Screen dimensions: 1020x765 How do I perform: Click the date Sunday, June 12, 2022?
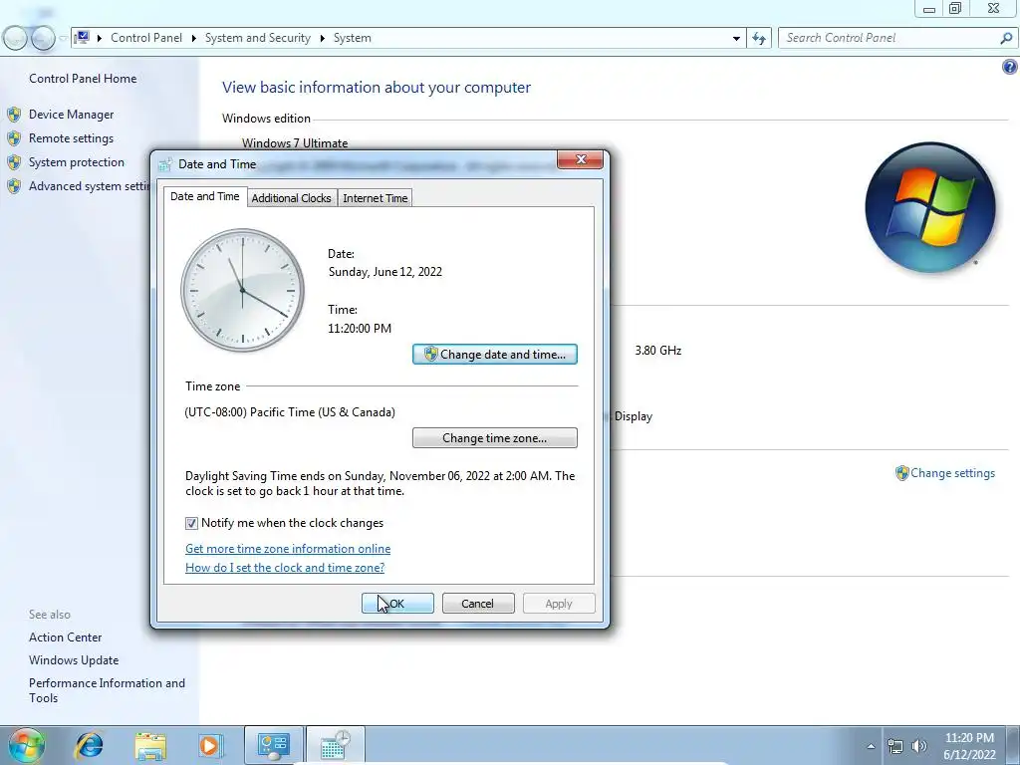(x=385, y=272)
